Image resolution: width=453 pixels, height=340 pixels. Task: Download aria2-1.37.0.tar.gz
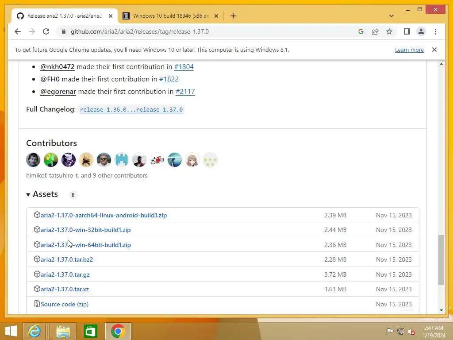pos(65,274)
